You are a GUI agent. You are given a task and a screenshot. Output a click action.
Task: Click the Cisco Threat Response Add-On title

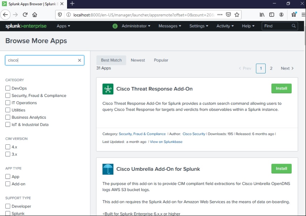(x=154, y=89)
